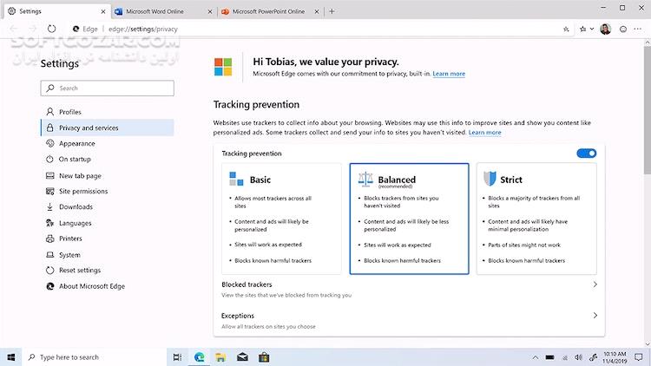Click the On startup power icon
The image size is (651, 366).
(x=49, y=159)
